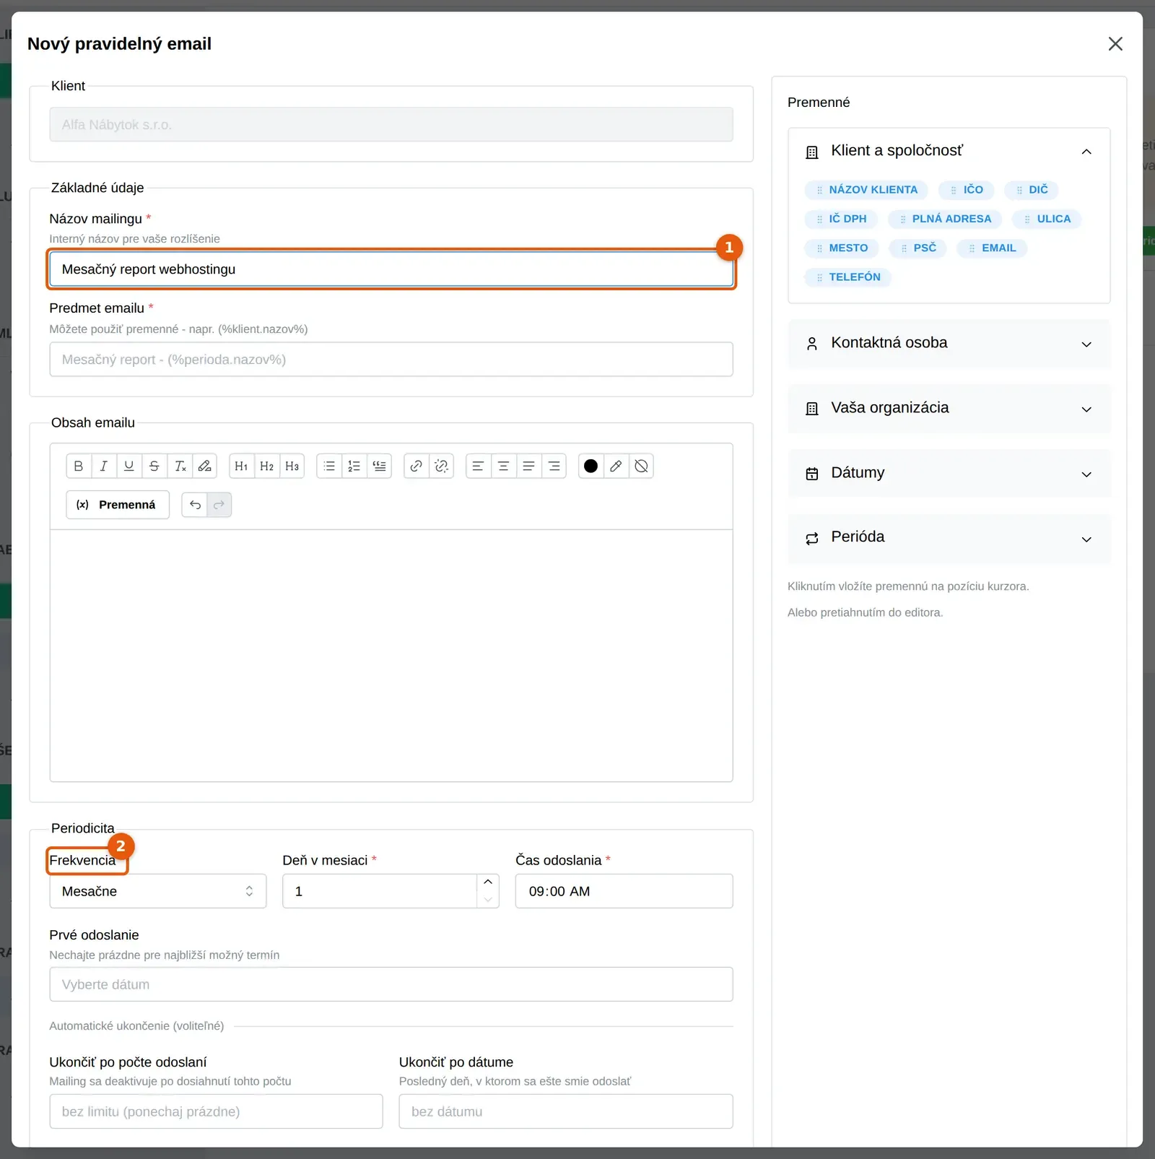Clear text formatting with the Tx icon

click(180, 466)
